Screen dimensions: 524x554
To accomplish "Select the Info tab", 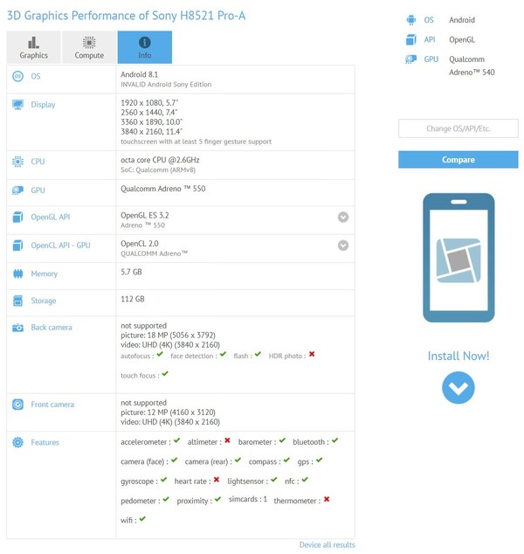I will [x=145, y=47].
